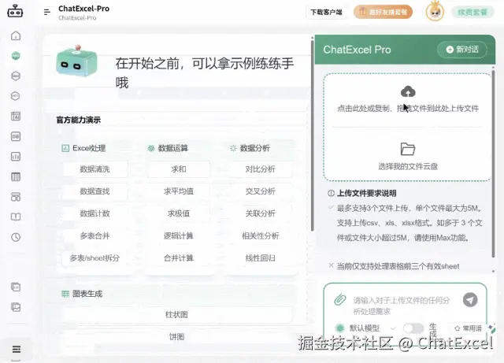Screen dimensions: 504x363
Task: Open the spreadsheet table sidebar icon
Action: click(x=16, y=176)
